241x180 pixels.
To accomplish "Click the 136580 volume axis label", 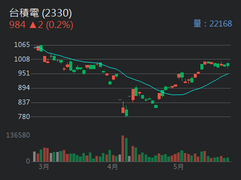I will [x=18, y=135].
